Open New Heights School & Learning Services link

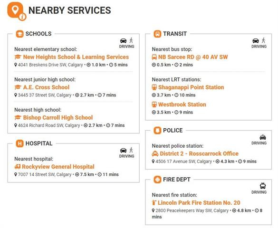click(76, 57)
